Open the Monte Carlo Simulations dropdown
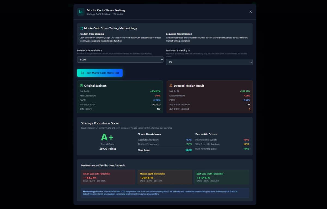327x209 pixels. [x=120, y=59]
